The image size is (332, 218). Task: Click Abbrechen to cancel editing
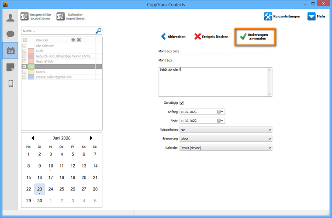pyautogui.click(x=173, y=37)
